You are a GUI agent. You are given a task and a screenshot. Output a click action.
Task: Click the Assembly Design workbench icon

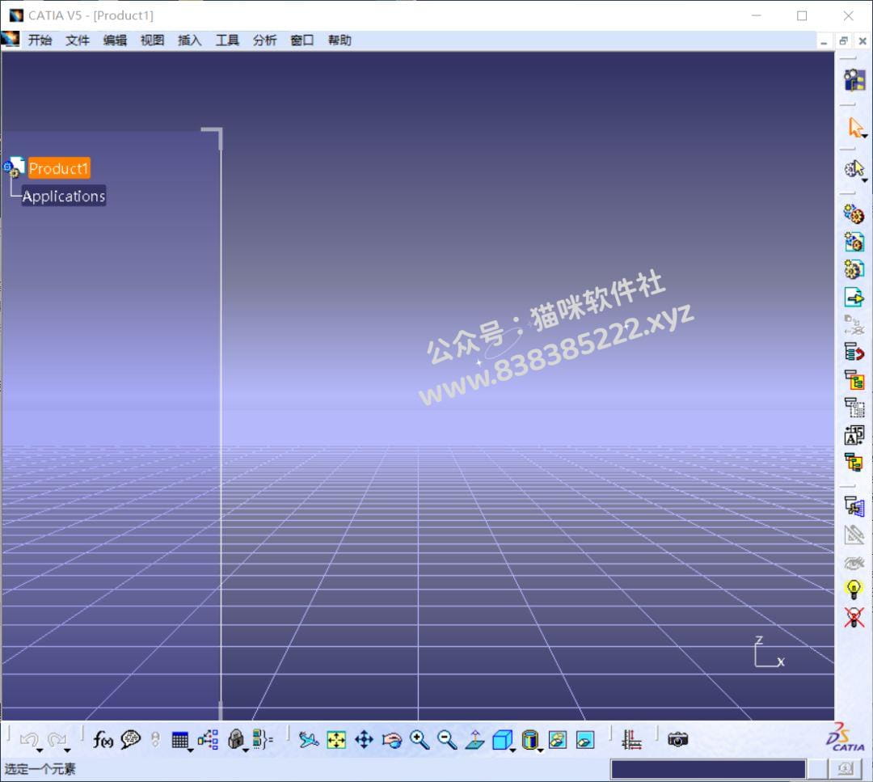[x=854, y=79]
